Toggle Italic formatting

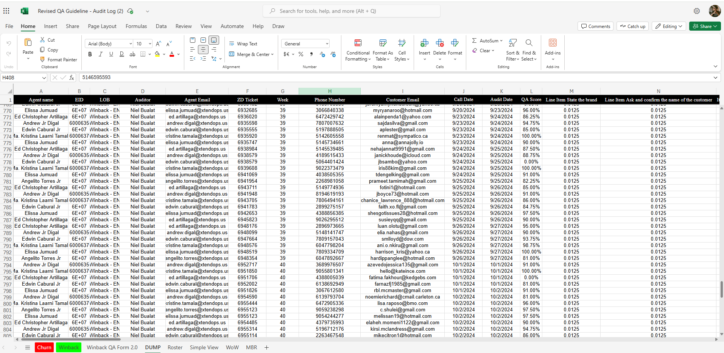(x=101, y=54)
